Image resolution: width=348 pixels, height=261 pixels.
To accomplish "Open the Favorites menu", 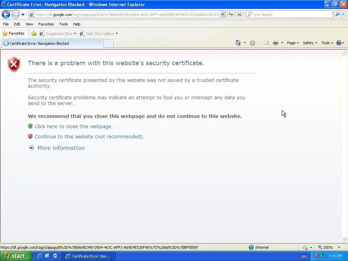I will [46, 24].
